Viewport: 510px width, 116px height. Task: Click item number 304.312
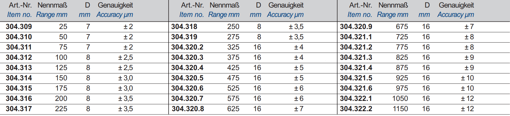[x=19, y=57]
